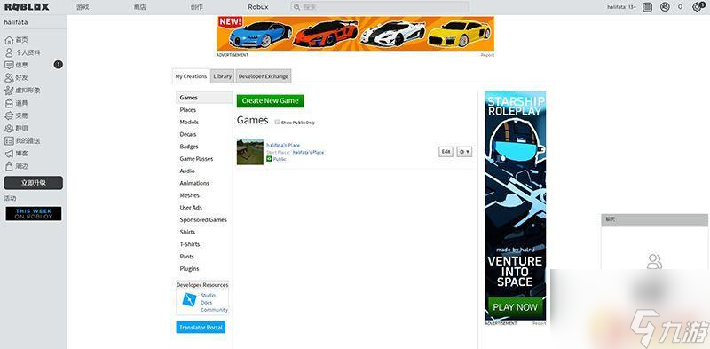Click the search field in the top bar
The image size is (710, 349).
pos(380,7)
